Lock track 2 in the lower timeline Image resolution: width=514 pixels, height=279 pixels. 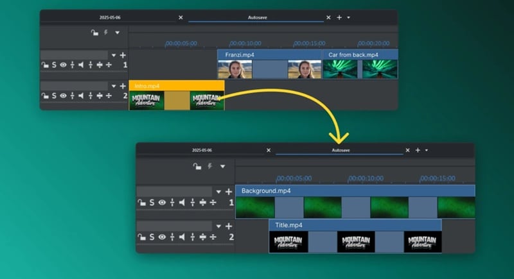click(141, 237)
